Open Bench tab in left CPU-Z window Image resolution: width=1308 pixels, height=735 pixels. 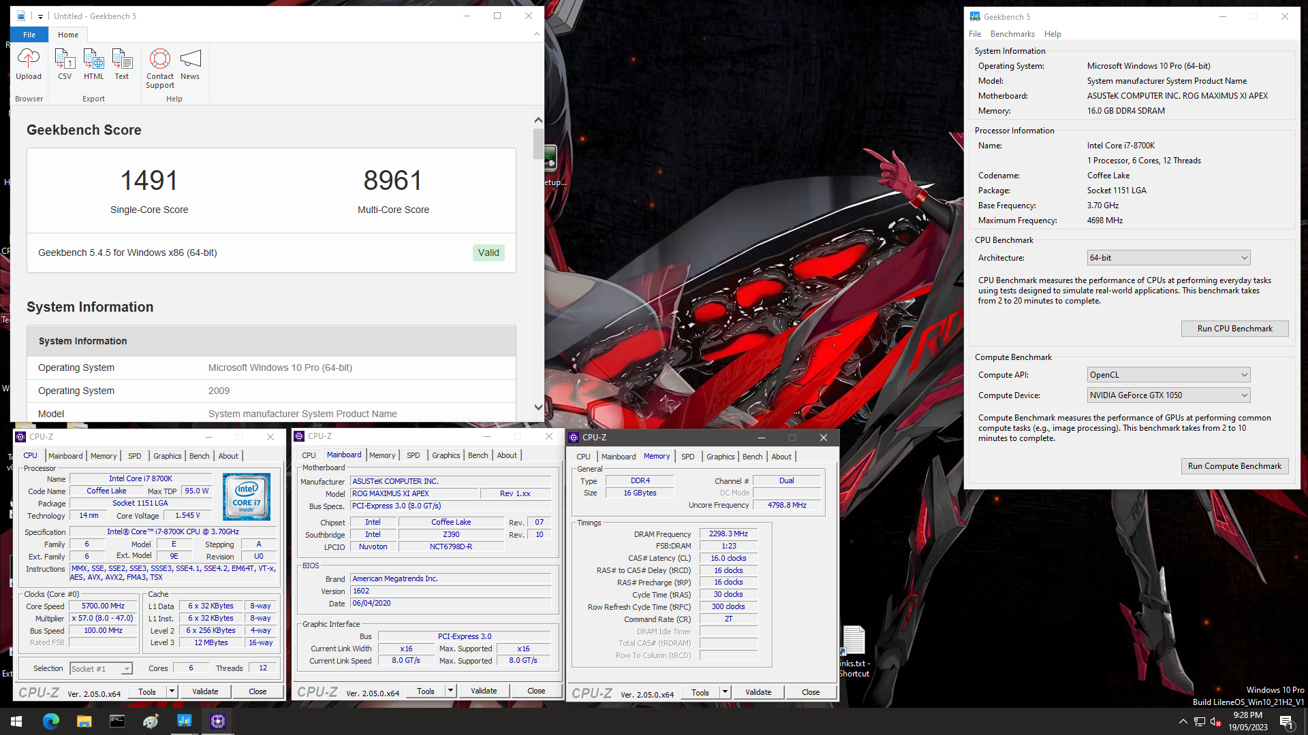(200, 456)
